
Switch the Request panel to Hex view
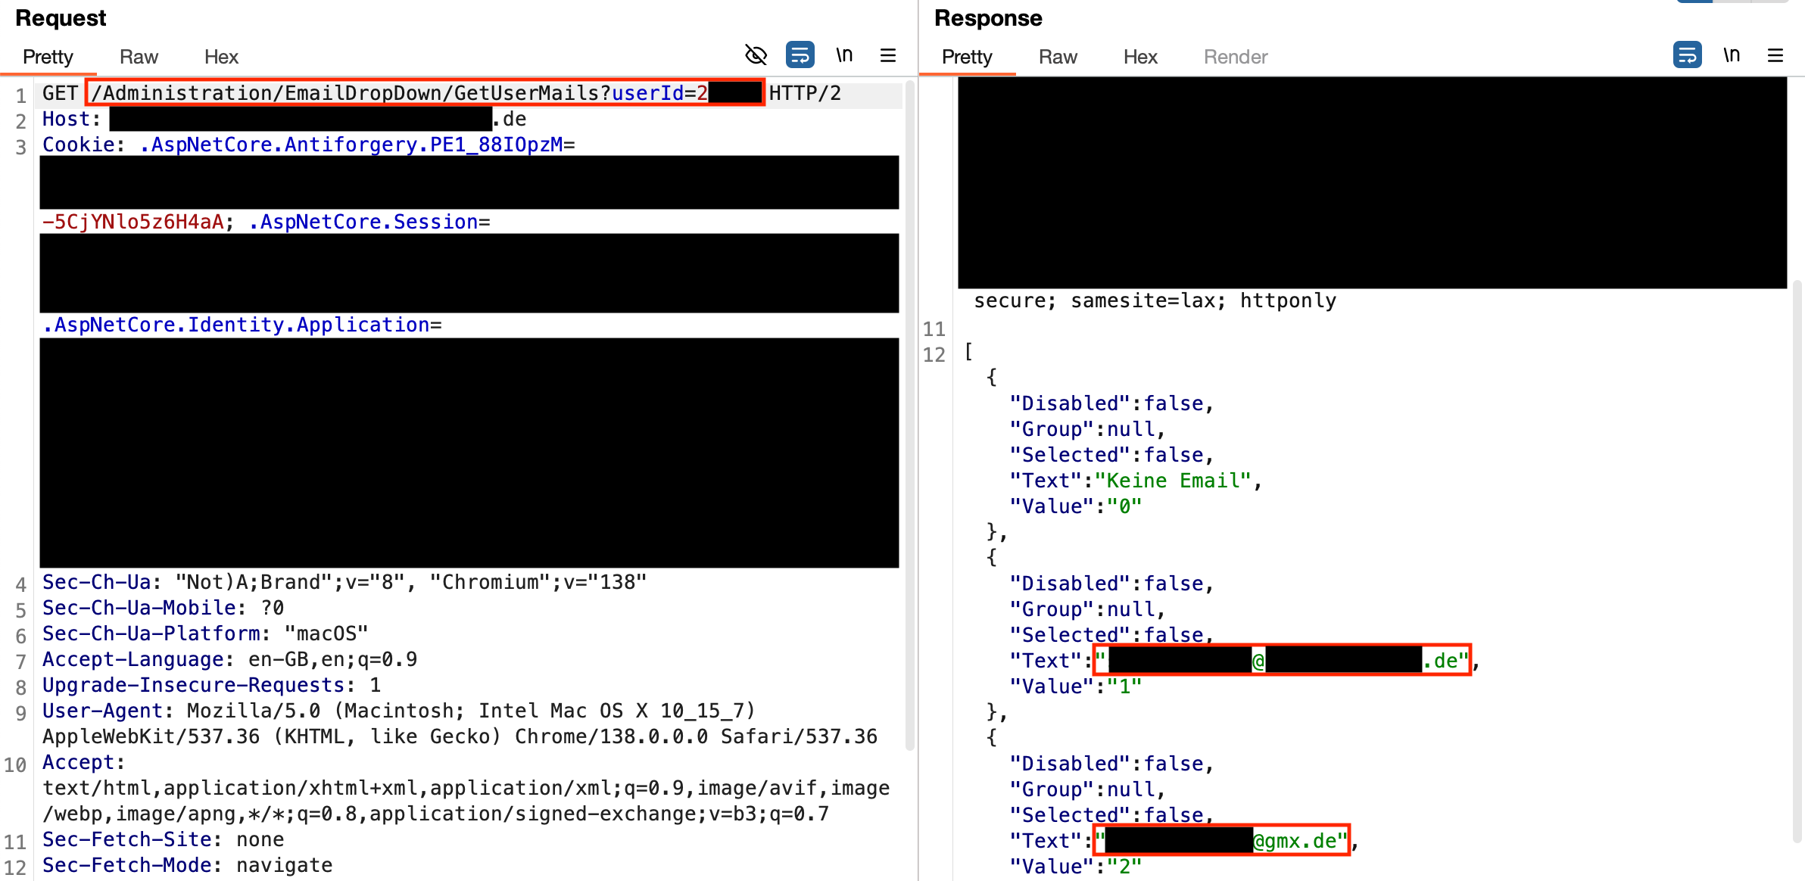(220, 56)
